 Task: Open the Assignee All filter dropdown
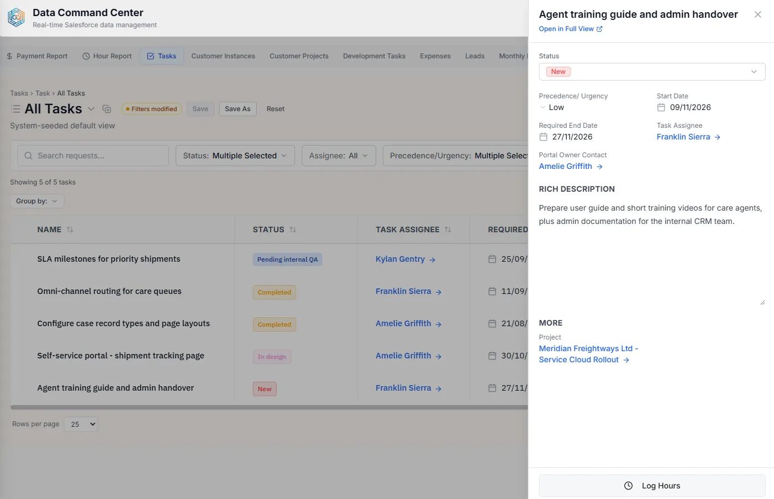(x=338, y=156)
